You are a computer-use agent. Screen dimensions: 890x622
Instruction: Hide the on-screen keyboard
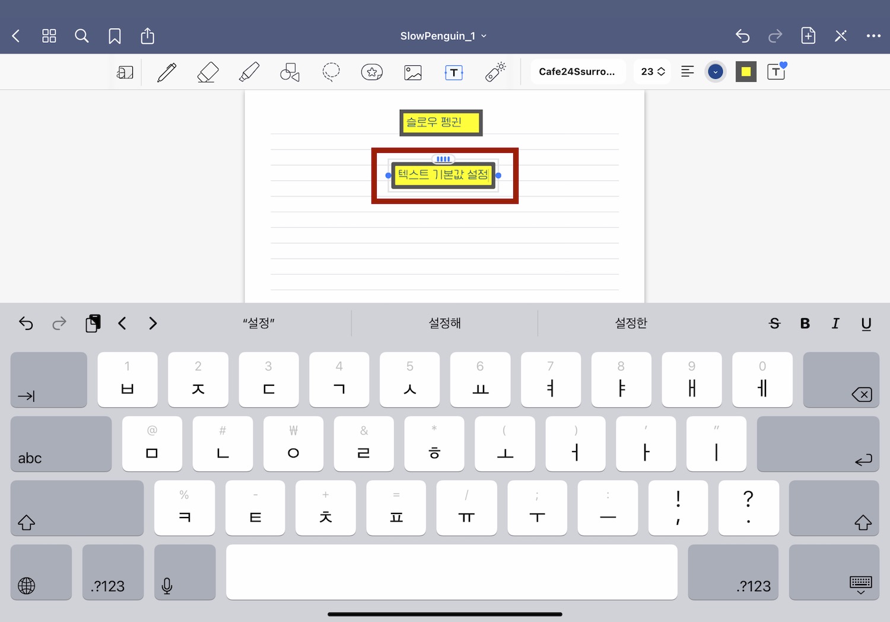click(834, 572)
